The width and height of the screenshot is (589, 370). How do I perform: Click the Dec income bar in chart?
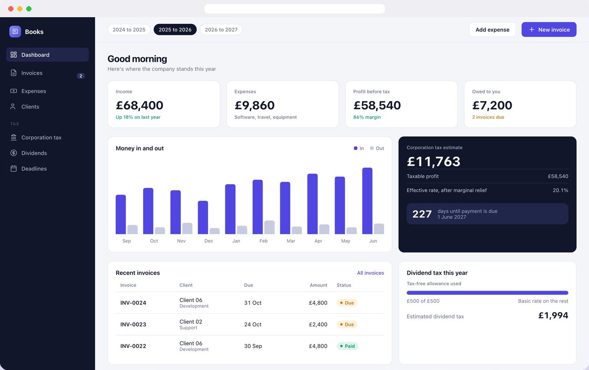[x=203, y=217]
